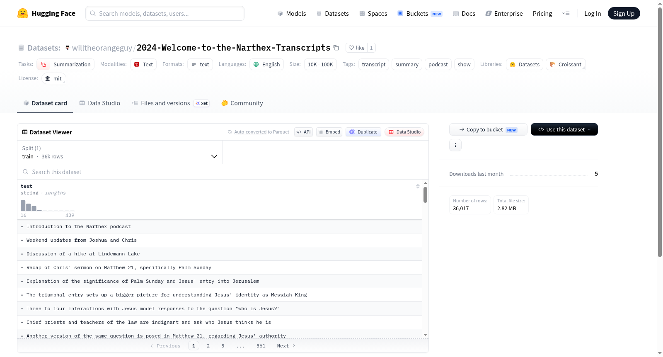Click the podcast tag
Viewport: 663px width, 357px height.
(438, 64)
